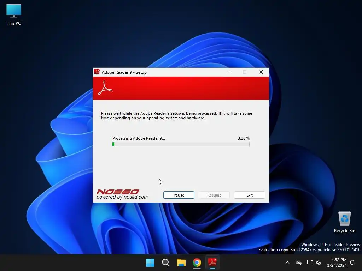Close the Adobe Reader 9 Setup window
362x271 pixels.
(261, 72)
